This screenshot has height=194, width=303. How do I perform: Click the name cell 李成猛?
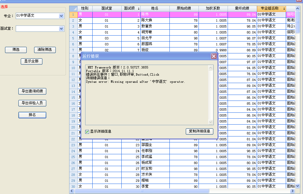(155, 157)
